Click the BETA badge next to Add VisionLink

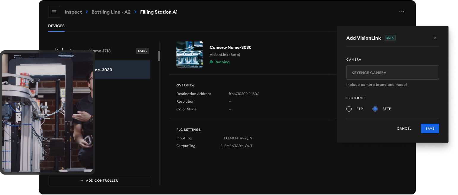(x=390, y=38)
